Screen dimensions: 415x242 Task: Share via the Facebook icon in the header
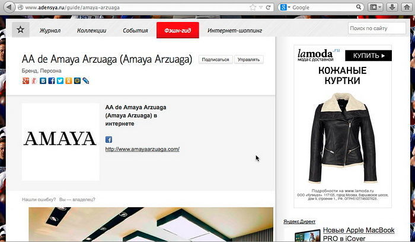pos(52,80)
